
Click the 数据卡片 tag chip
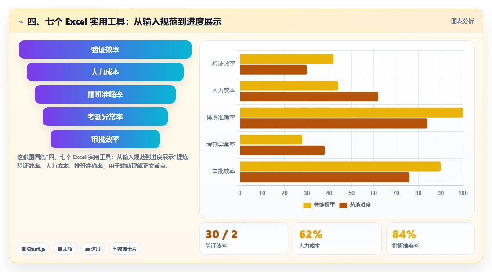click(125, 249)
